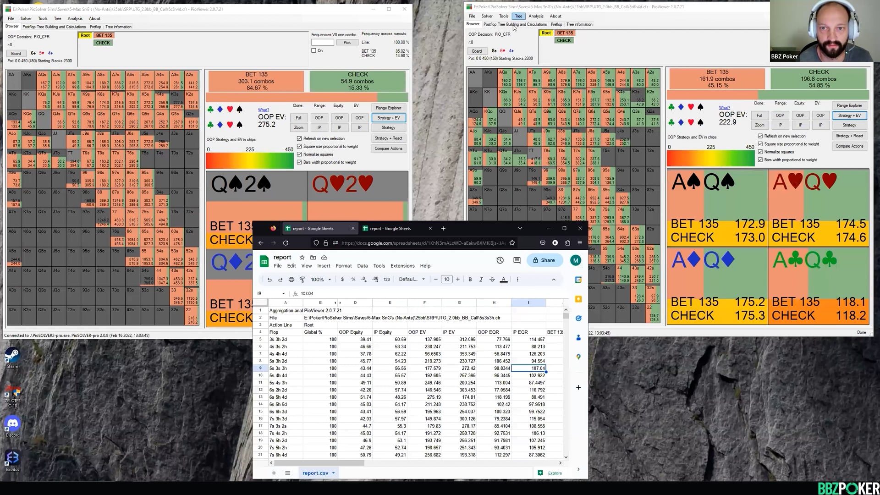Open the font family Default dropdown
The width and height of the screenshot is (880, 495).
tap(411, 280)
